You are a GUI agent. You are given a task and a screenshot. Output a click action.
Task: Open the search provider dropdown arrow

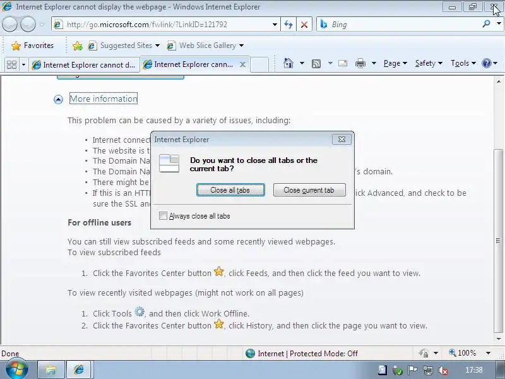point(499,24)
